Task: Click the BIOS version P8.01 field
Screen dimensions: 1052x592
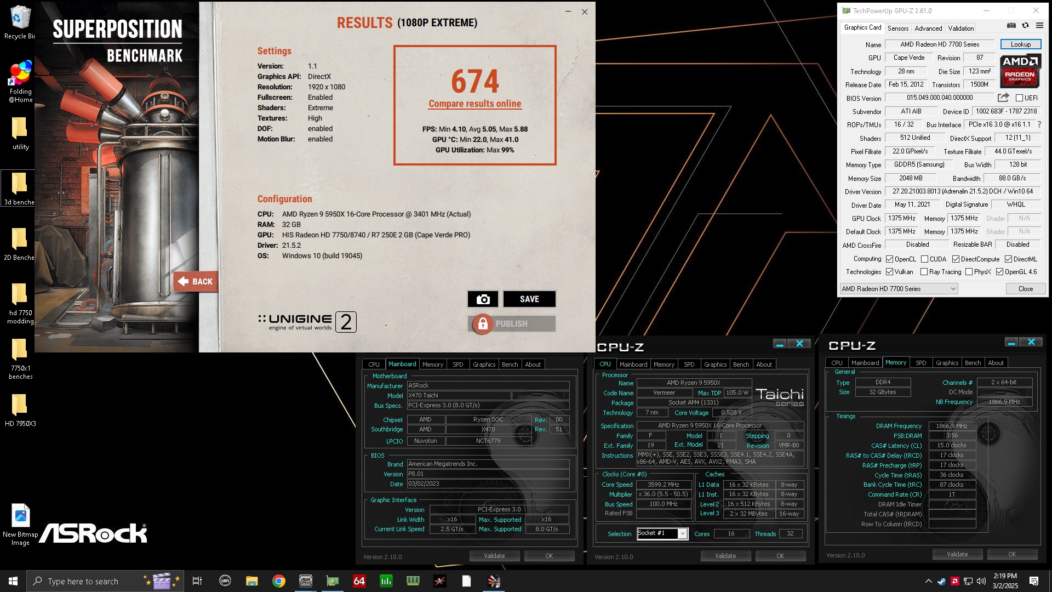Action: coord(488,474)
